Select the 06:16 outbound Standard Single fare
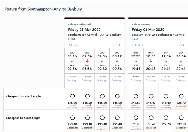The width and height of the screenshot is (188, 132). coord(72,96)
